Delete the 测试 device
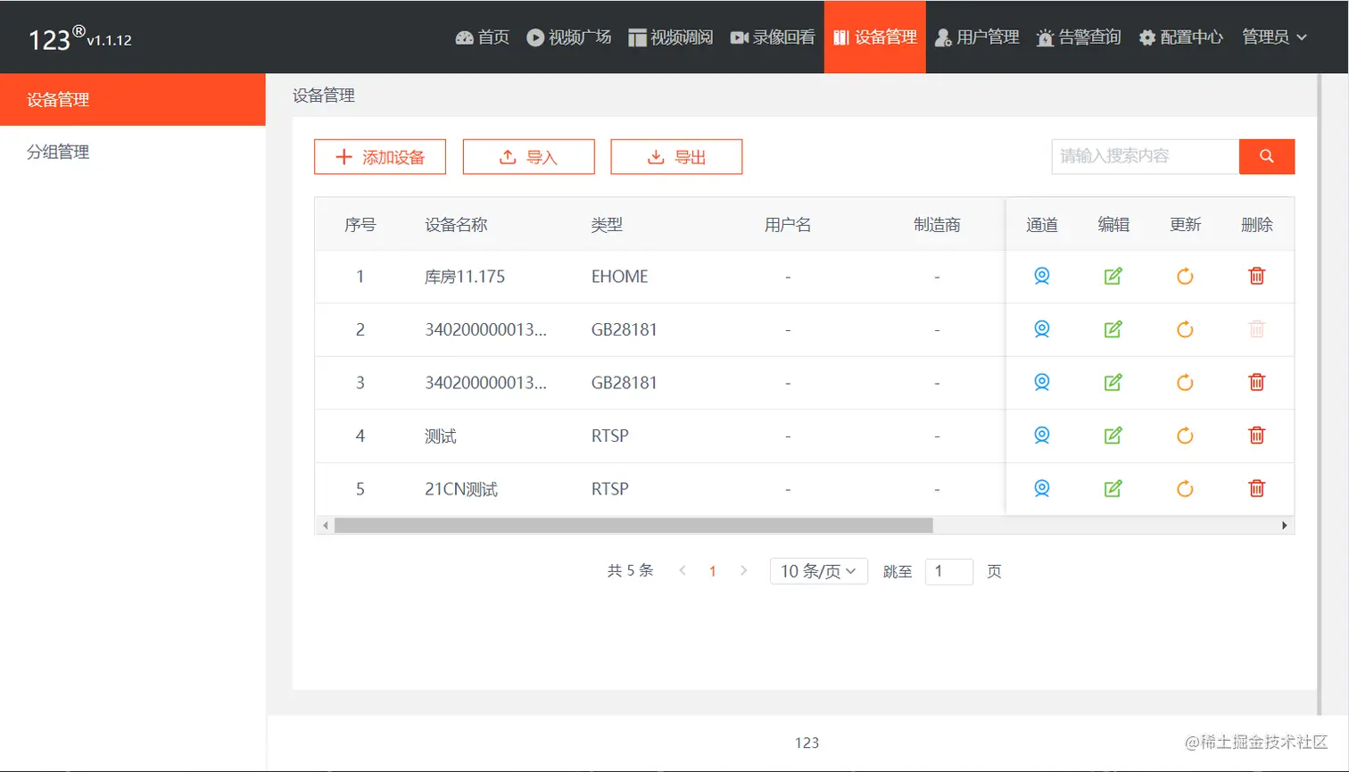 [x=1256, y=436]
